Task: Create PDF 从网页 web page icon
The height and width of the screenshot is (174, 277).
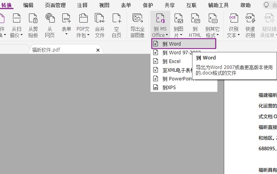Action: (50, 18)
